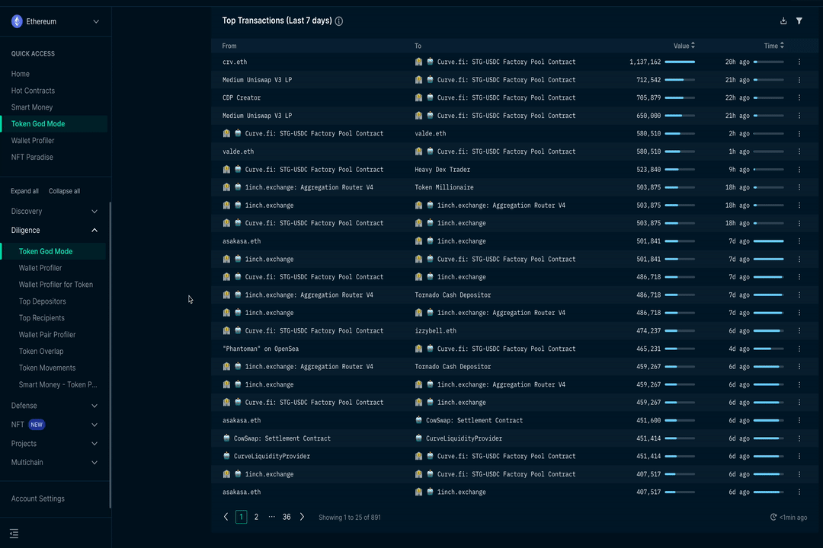823x548 pixels.
Task: Click the download icon above the table
Action: point(783,21)
